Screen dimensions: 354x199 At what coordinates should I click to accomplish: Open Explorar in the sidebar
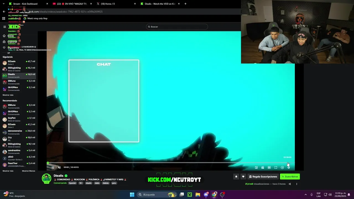click(x=10, y=42)
